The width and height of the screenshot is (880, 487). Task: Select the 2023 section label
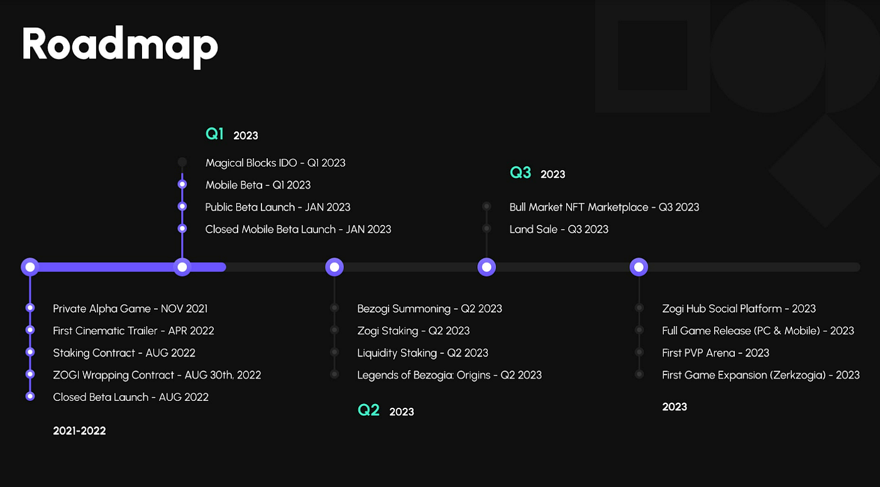click(674, 406)
